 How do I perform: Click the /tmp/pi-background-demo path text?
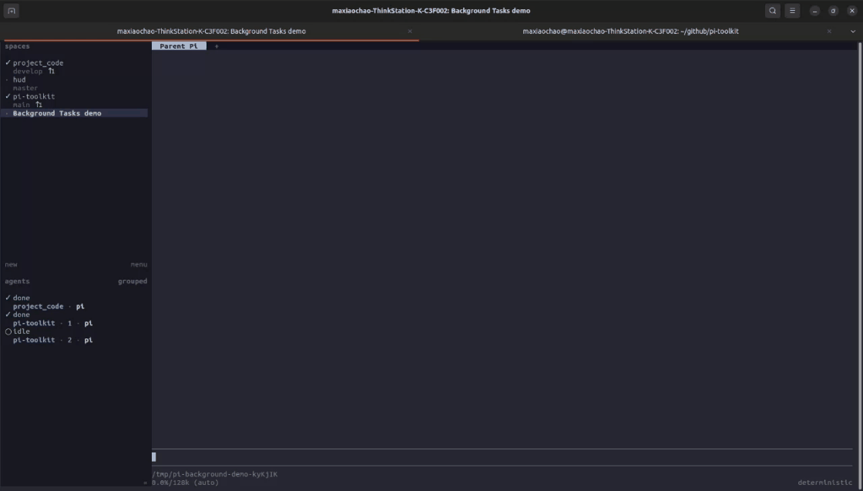tap(215, 474)
